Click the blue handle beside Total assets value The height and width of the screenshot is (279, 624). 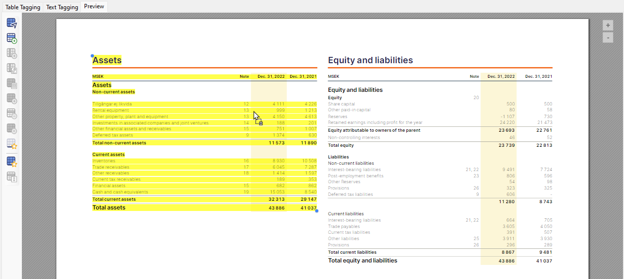click(x=317, y=210)
